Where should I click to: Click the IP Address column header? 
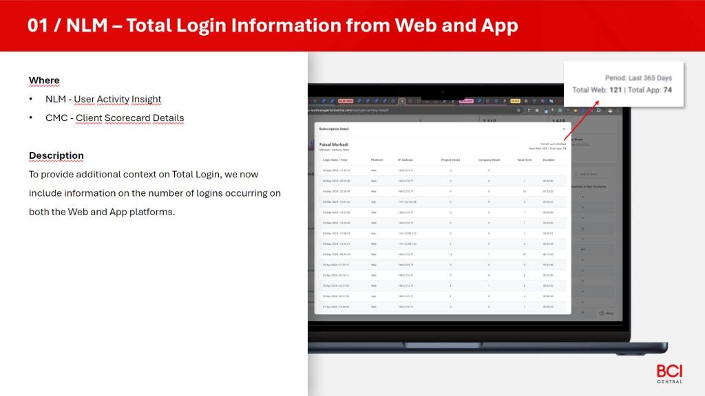pyautogui.click(x=406, y=160)
